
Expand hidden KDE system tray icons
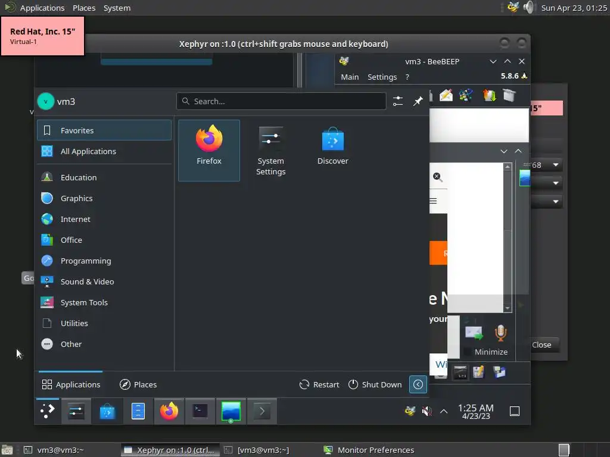click(444, 411)
